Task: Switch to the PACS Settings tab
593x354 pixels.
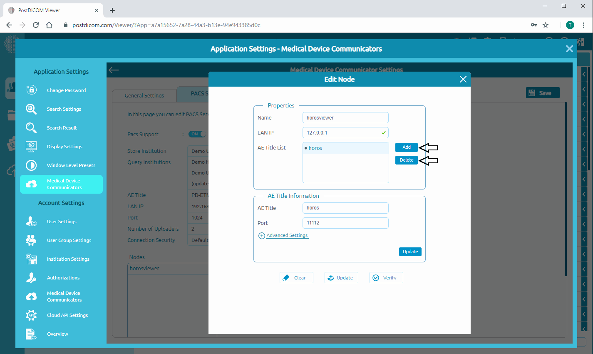Action: [193, 94]
